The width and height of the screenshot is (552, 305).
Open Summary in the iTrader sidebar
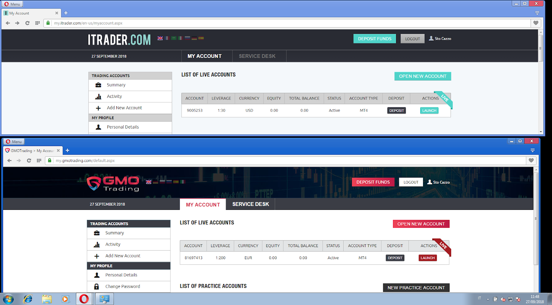pos(130,85)
